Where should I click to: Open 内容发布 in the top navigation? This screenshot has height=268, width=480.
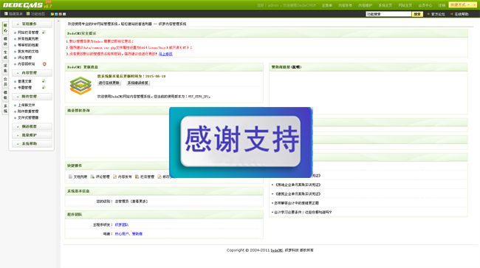345,5
